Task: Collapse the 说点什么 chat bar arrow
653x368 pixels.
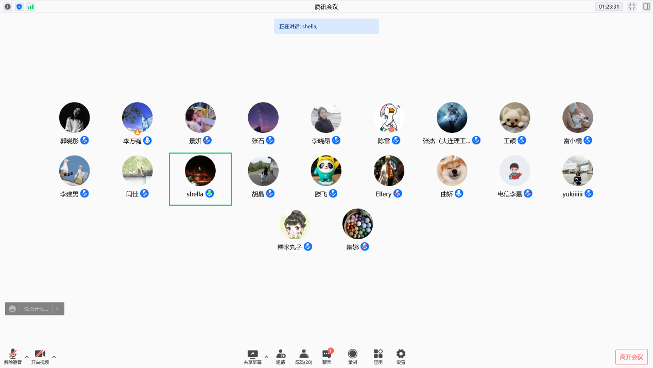Action: pyautogui.click(x=57, y=309)
